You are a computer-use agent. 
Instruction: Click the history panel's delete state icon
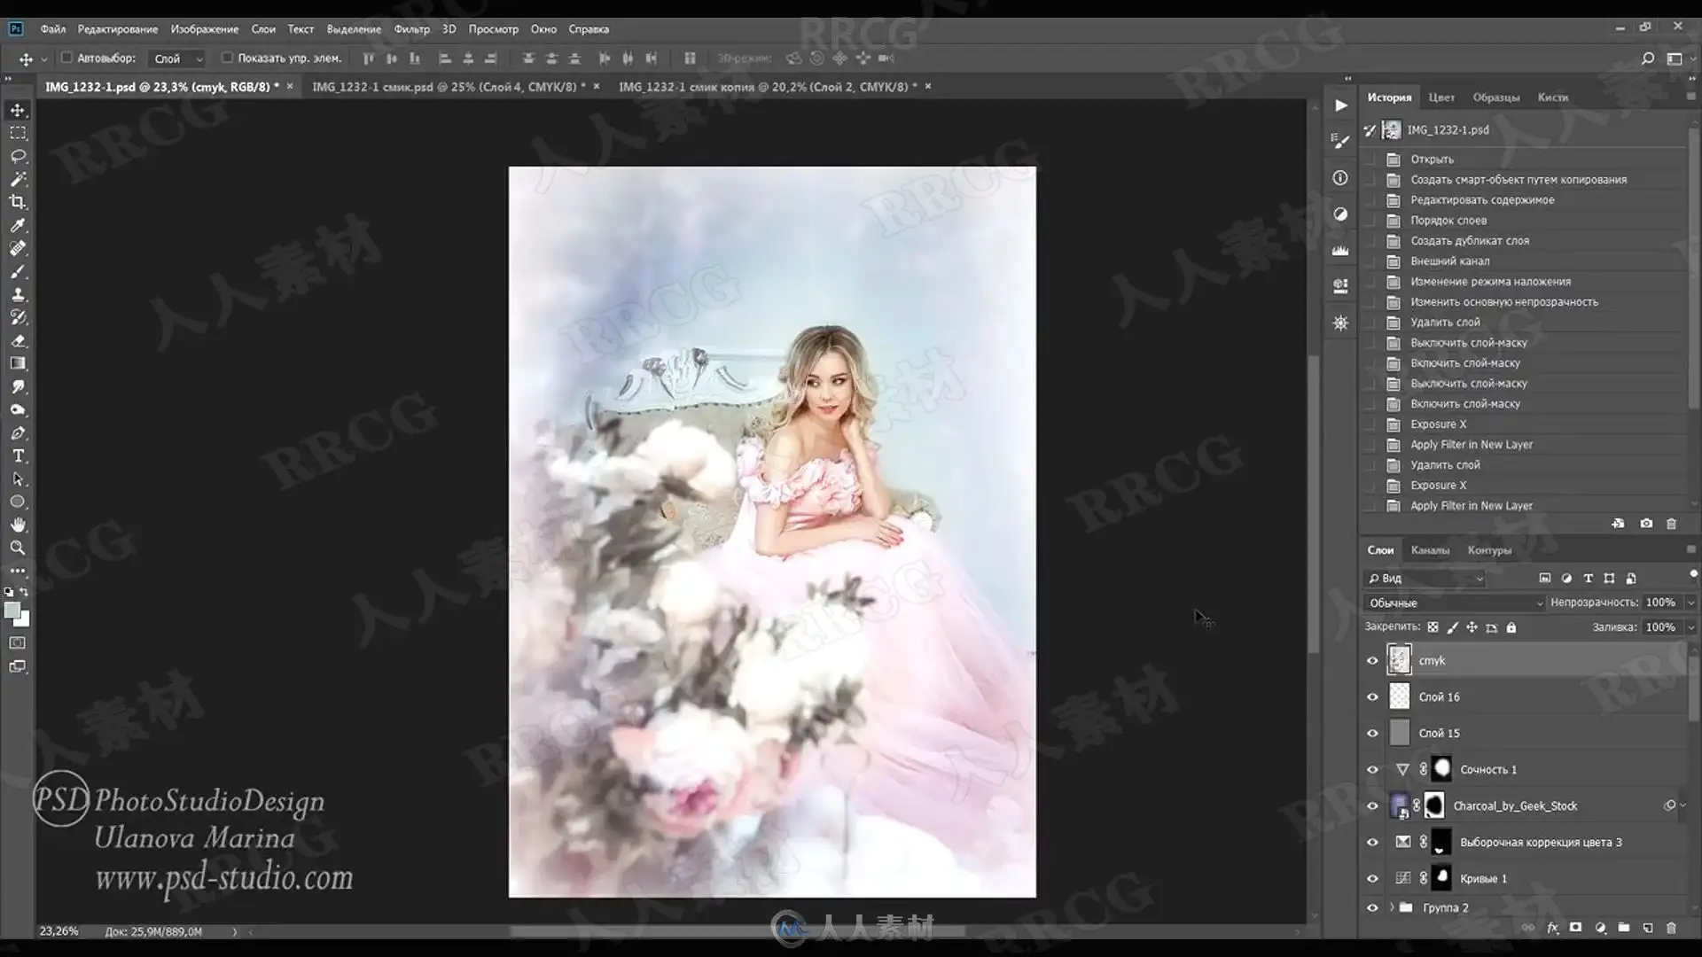(1671, 524)
